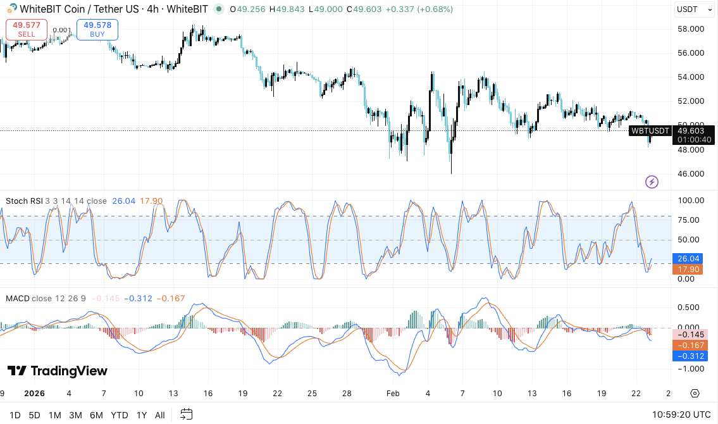
Task: Select the 5D time range
Action: click(34, 415)
